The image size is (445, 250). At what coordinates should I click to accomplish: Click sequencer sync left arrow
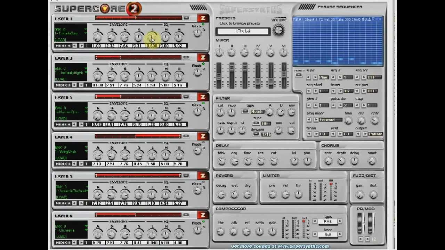tap(309, 77)
